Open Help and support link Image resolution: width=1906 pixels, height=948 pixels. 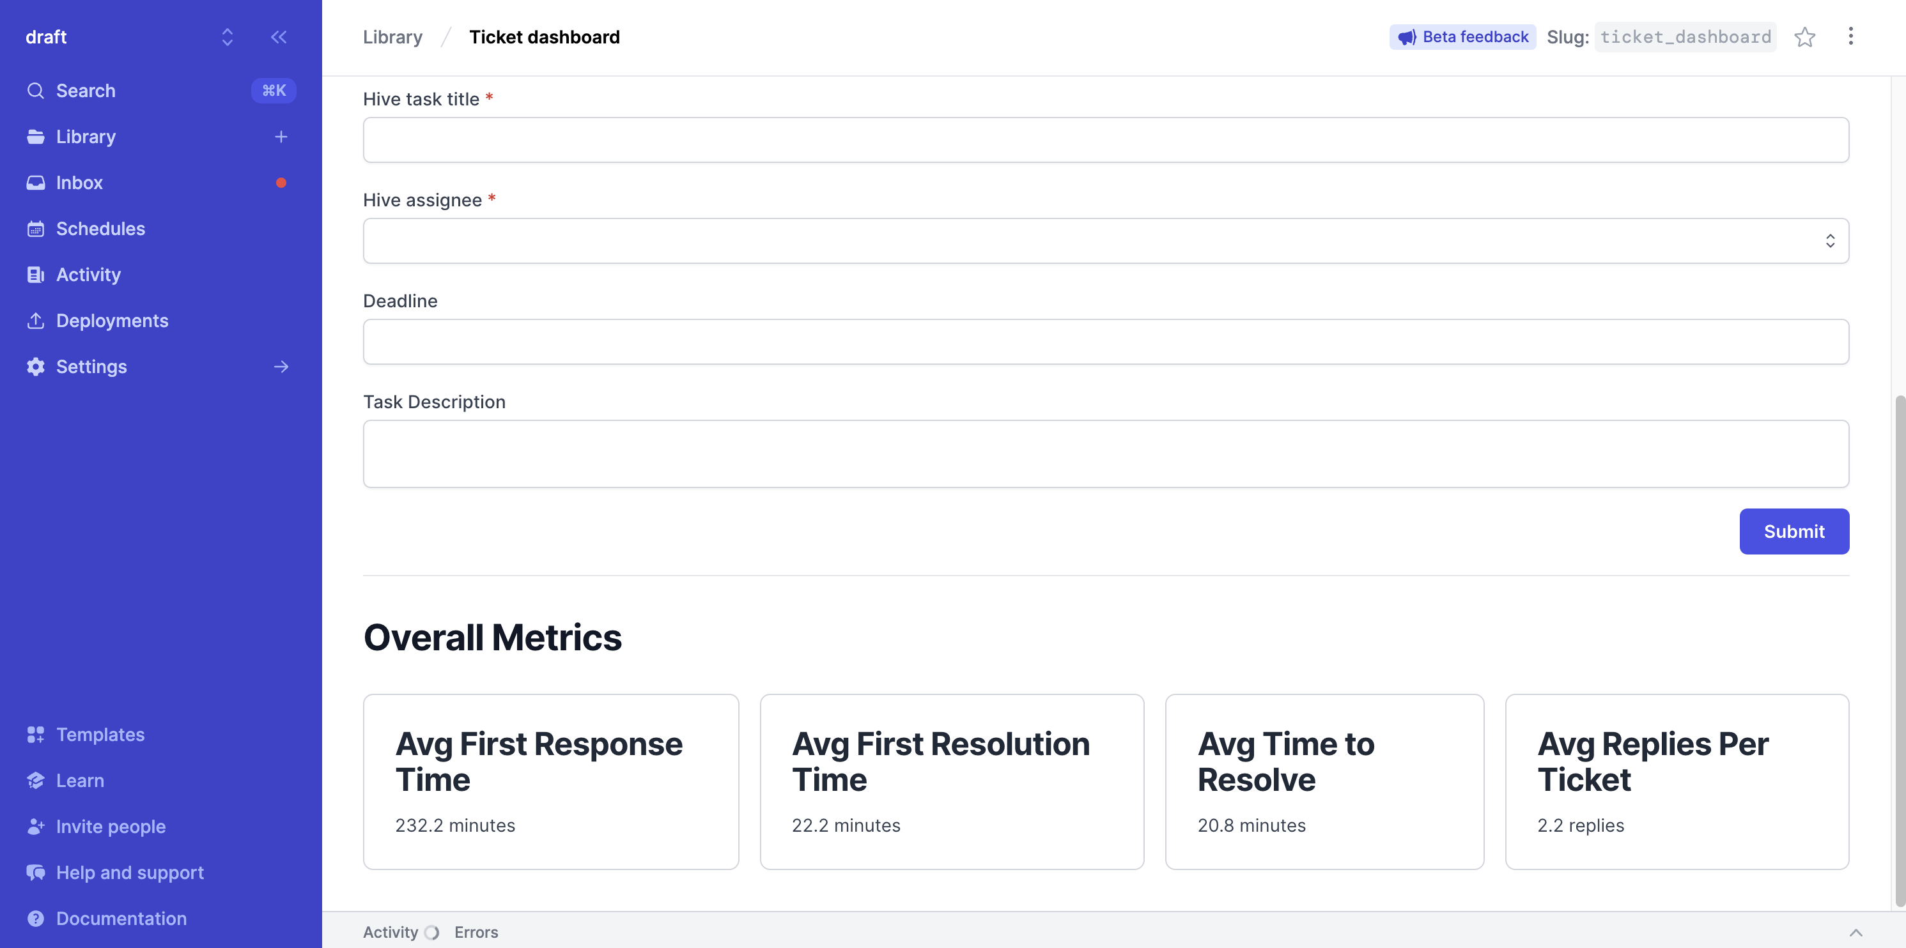point(130,873)
